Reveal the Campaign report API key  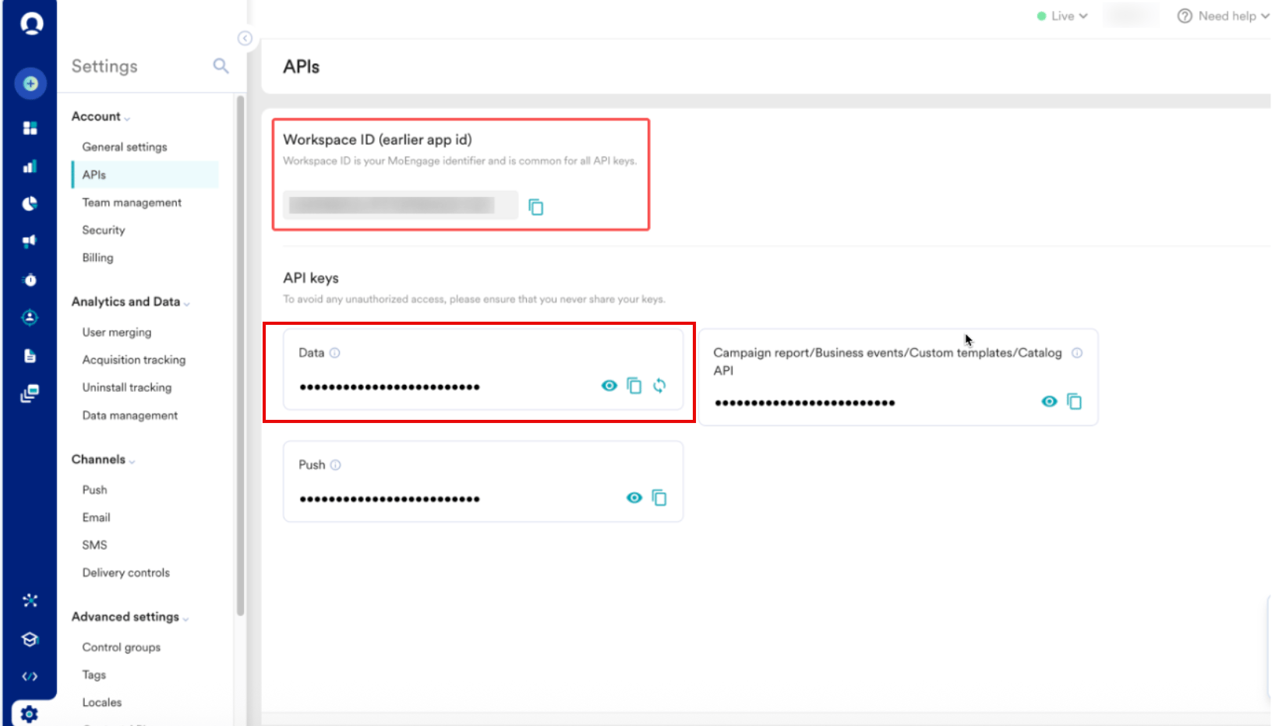[x=1050, y=401]
